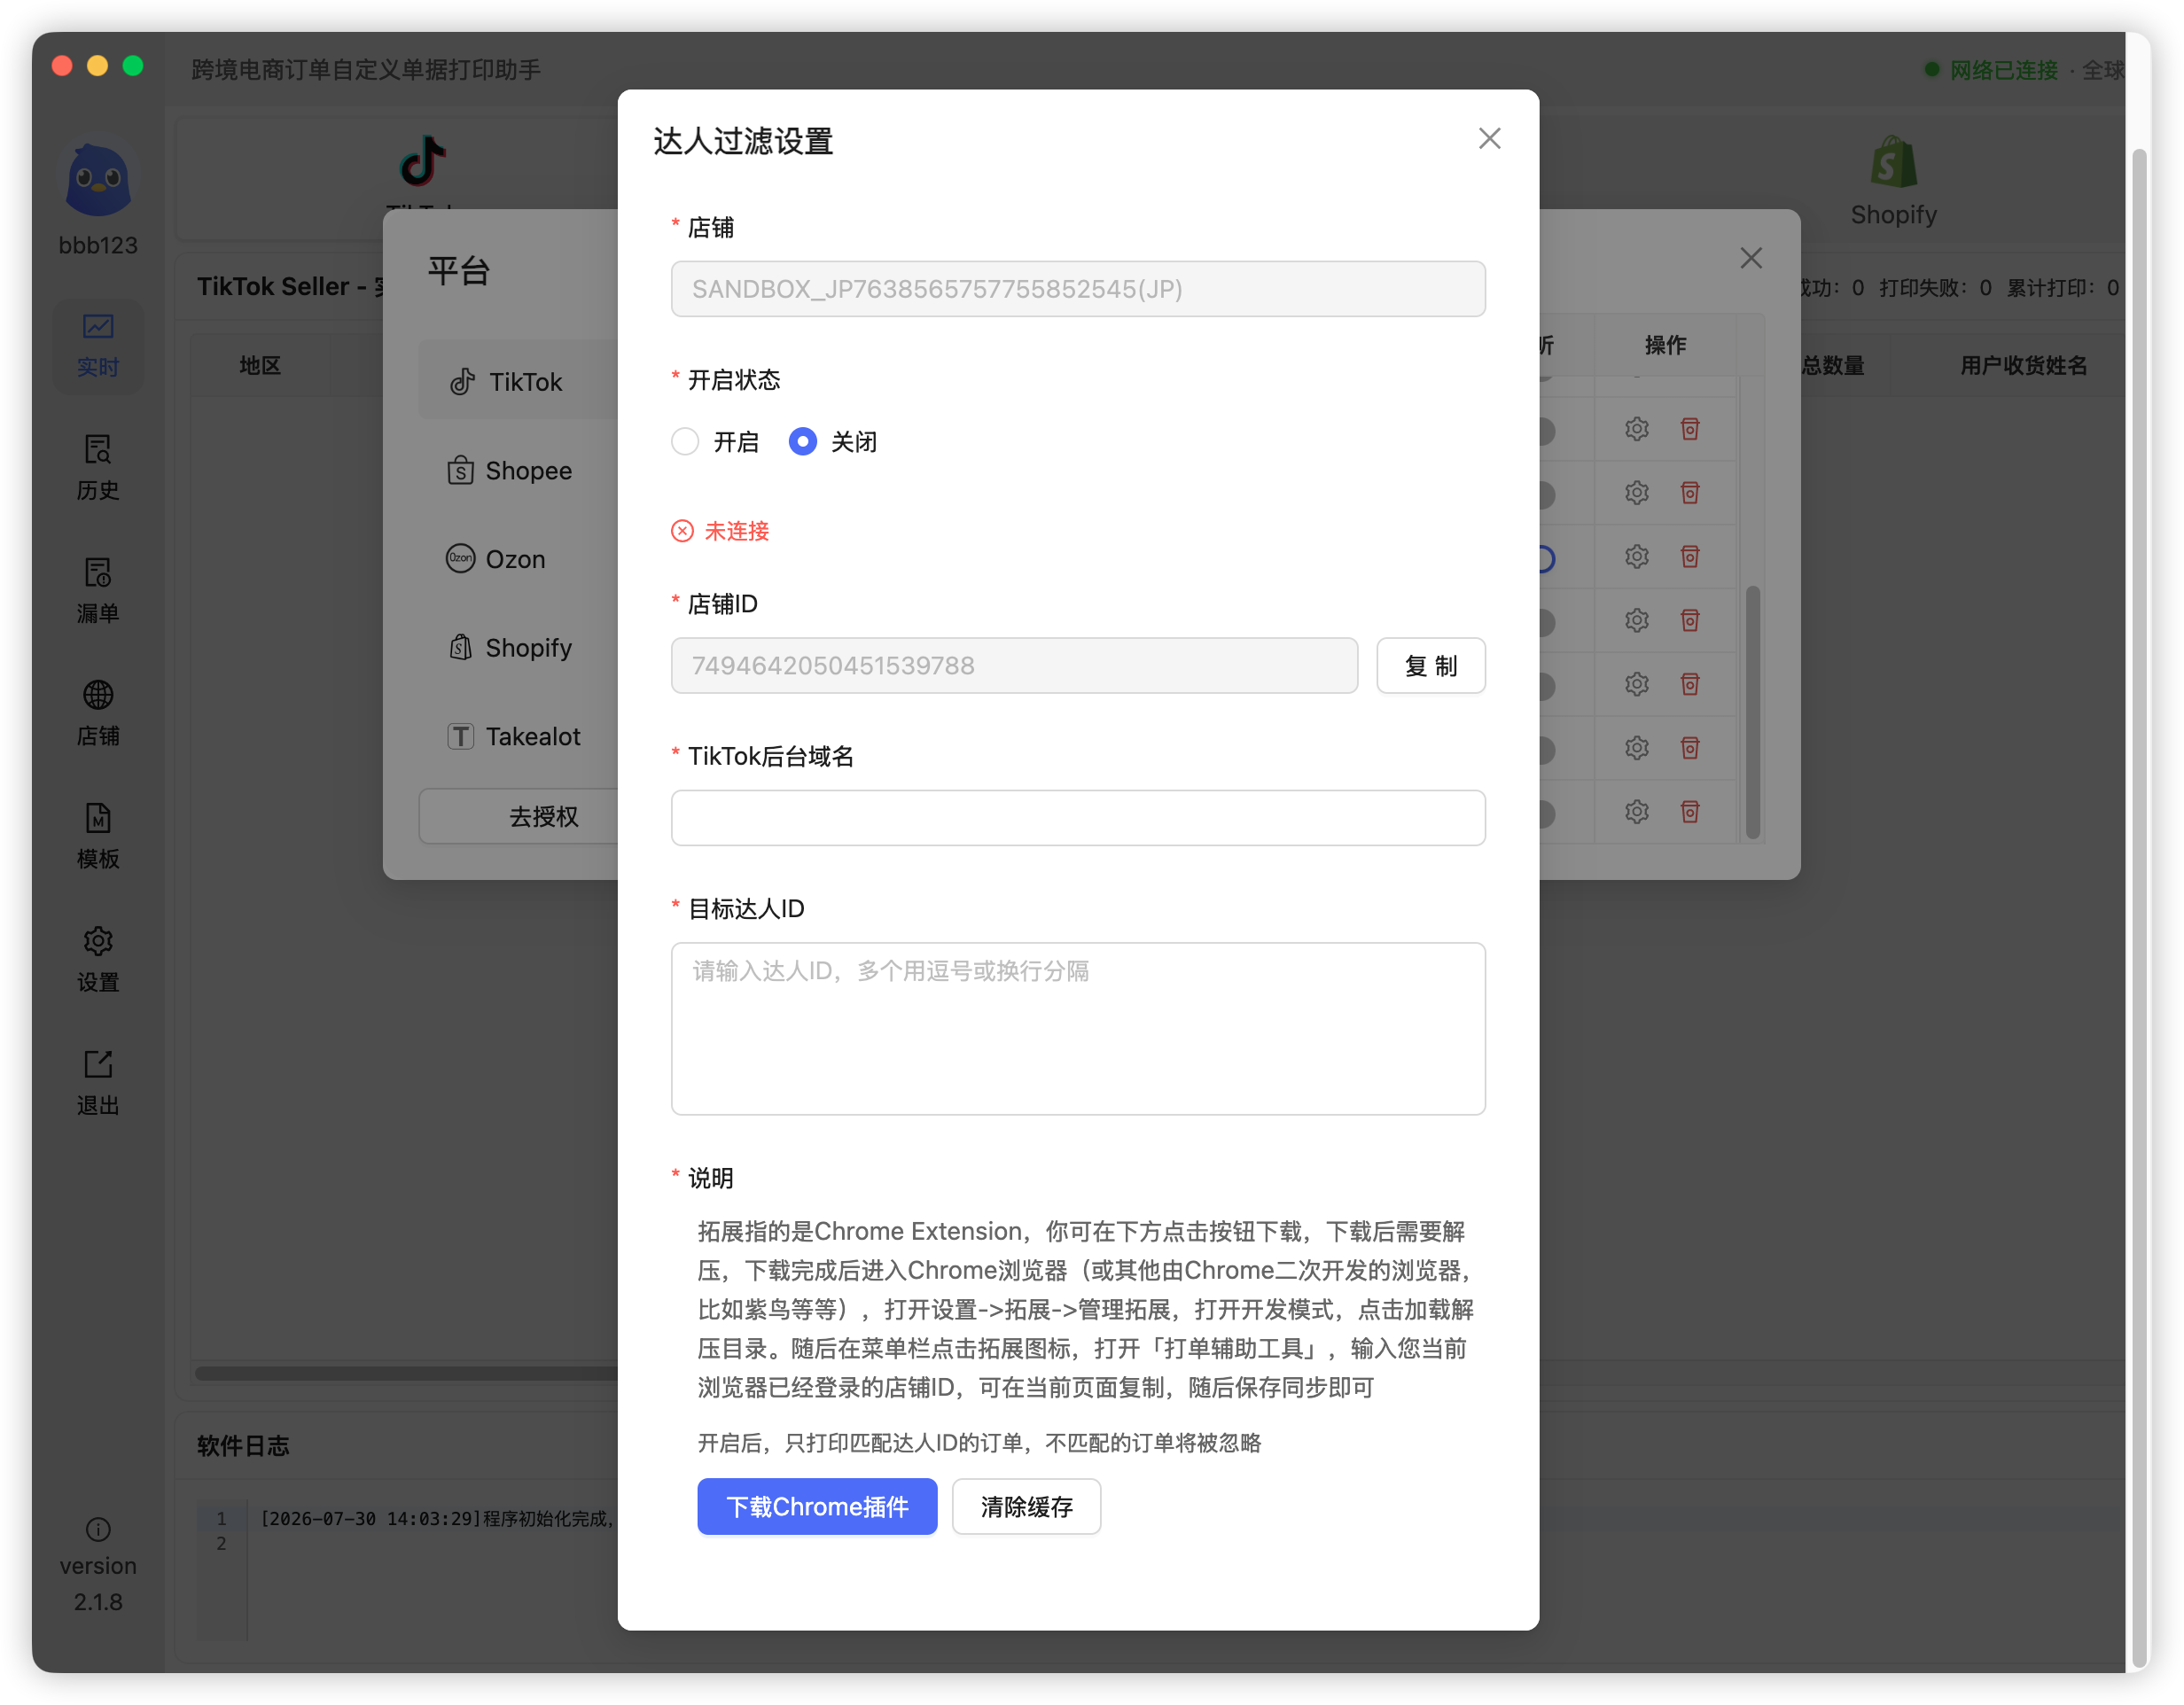Focus the 目标达人ID text area
Viewport: 2184px width, 1705px height.
pos(1077,1028)
